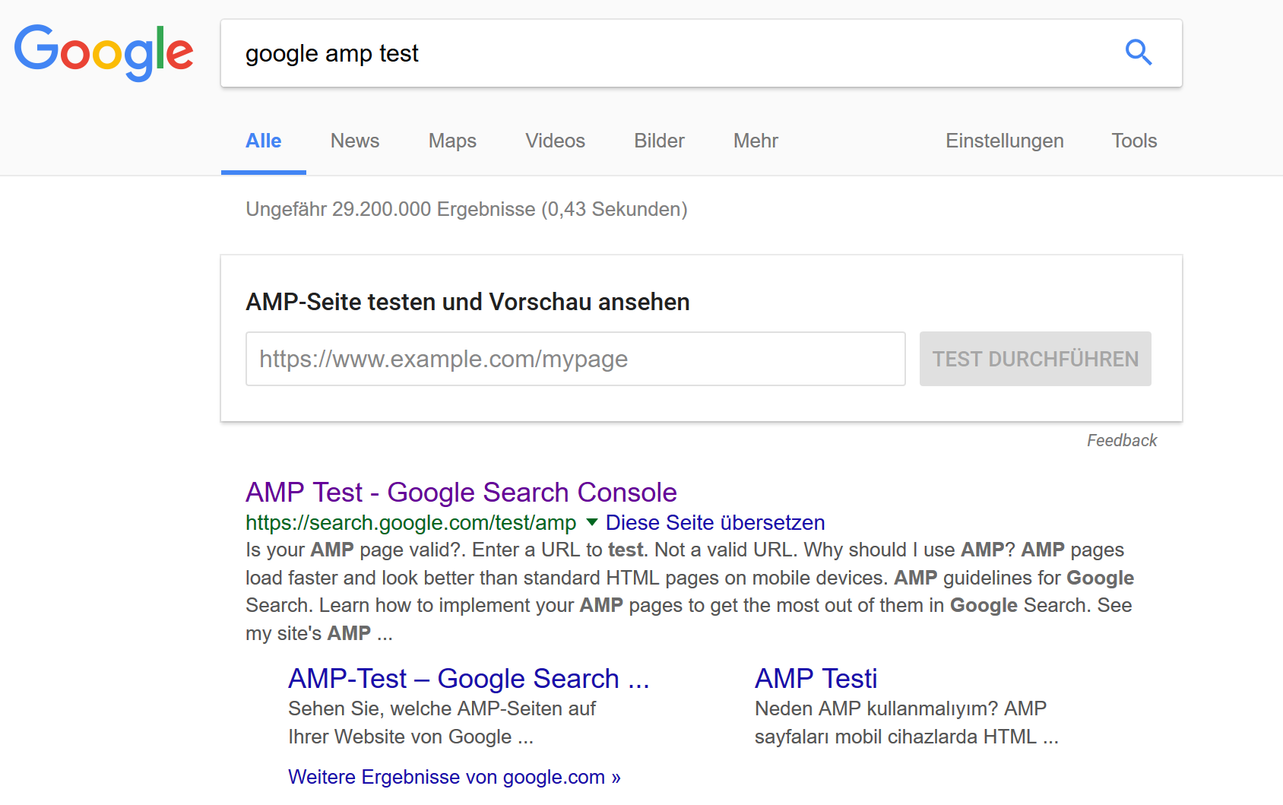This screenshot has width=1283, height=805.
Task: Click the Google logo to return home
Action: click(x=103, y=51)
